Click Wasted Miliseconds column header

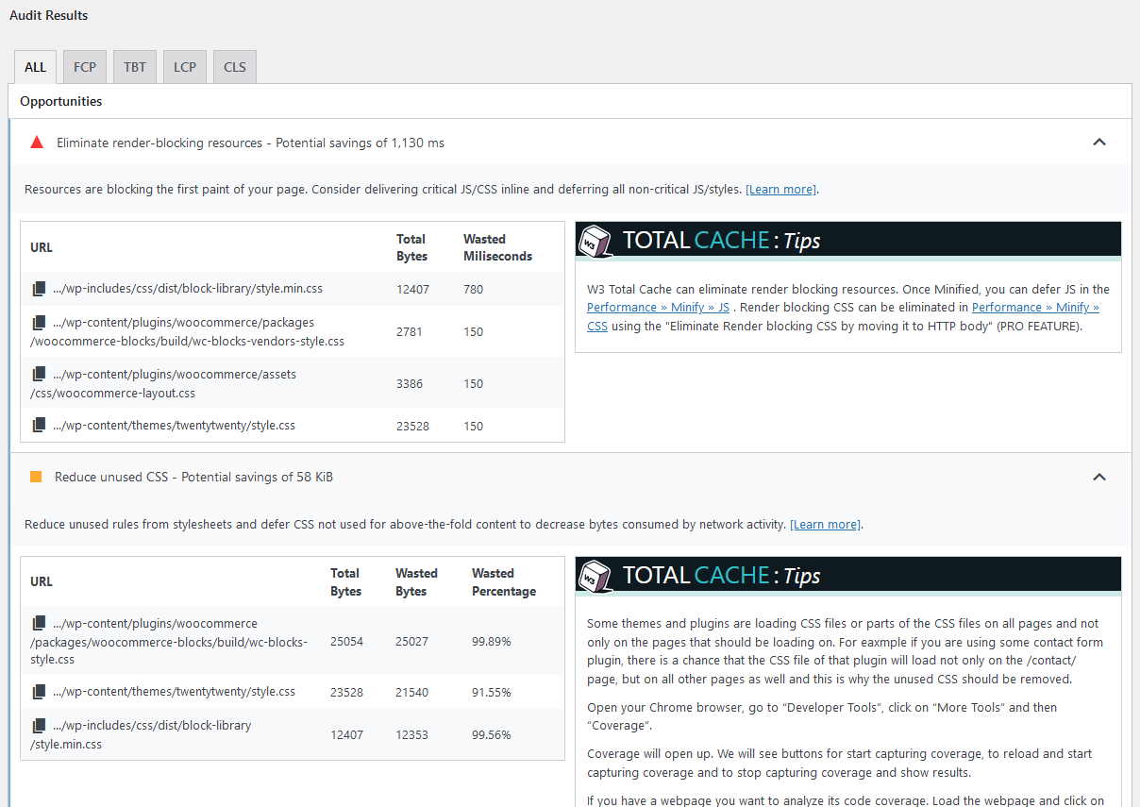pos(497,248)
